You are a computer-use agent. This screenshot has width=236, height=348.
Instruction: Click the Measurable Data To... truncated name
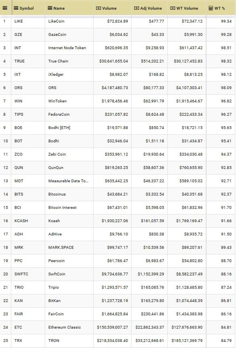click(68, 181)
